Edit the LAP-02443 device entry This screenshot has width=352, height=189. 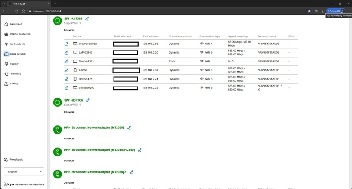coord(66,53)
